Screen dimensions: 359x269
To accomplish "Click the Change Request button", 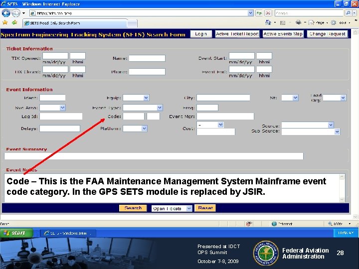I will point(327,34).
